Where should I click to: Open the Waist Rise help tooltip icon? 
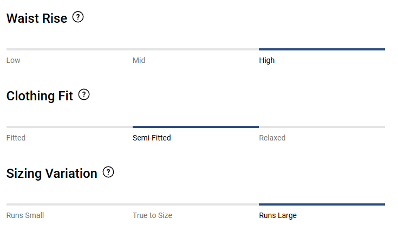coord(78,17)
